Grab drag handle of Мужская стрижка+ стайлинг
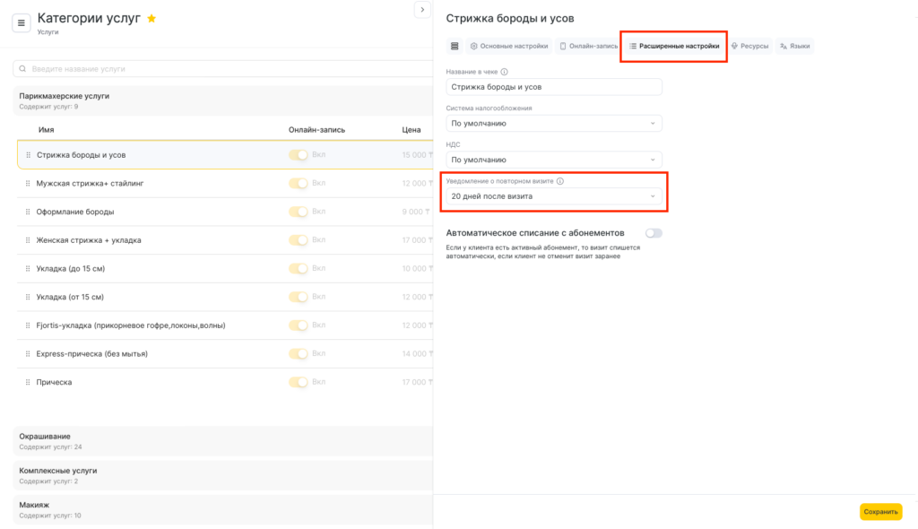918x529 pixels. click(x=28, y=183)
